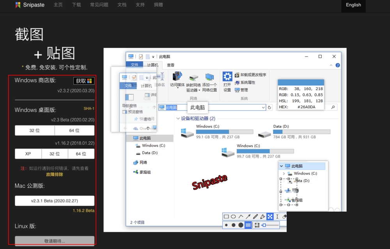Viewport: 390px width, 249px height.
Task: Click the 此电脑 address bar field
Action: point(212,107)
